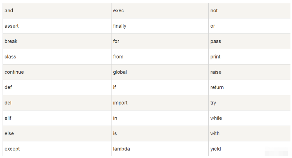Select the 'raise' table cell

[216, 72]
